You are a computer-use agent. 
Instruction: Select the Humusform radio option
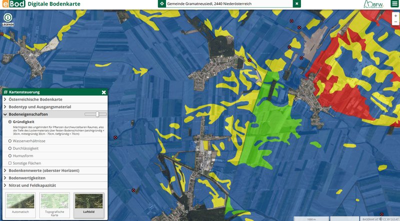pos(10,156)
